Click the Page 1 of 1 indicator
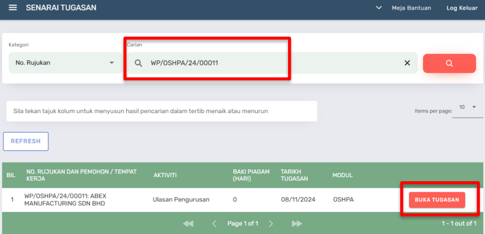This screenshot has height=234, width=485. coord(242,223)
